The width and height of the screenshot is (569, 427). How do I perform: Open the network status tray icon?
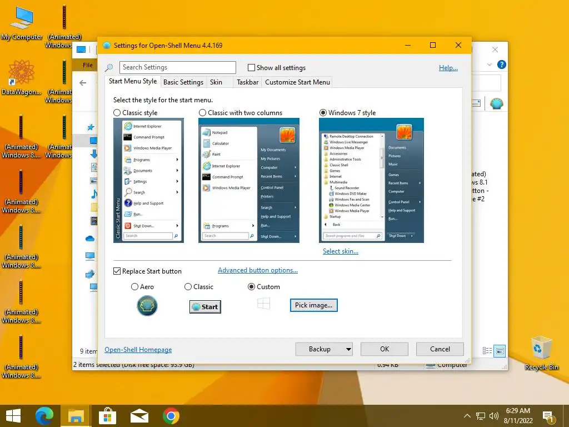click(481, 416)
